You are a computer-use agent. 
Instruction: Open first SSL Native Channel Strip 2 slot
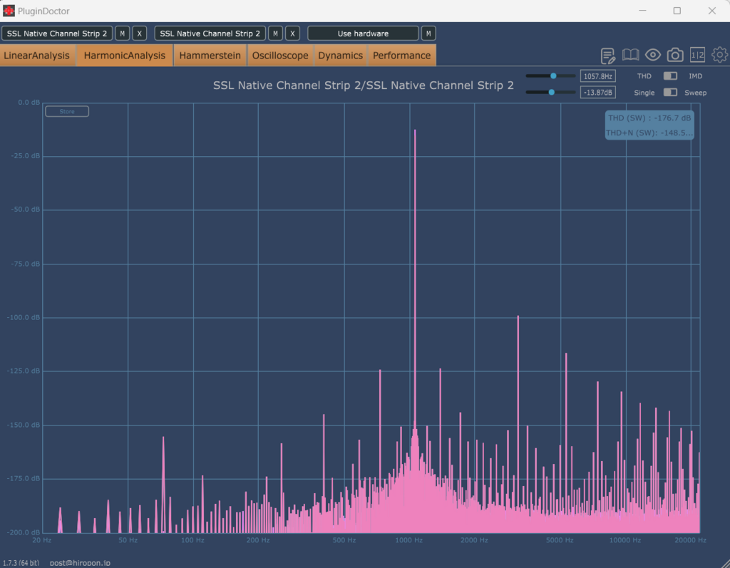coord(57,33)
